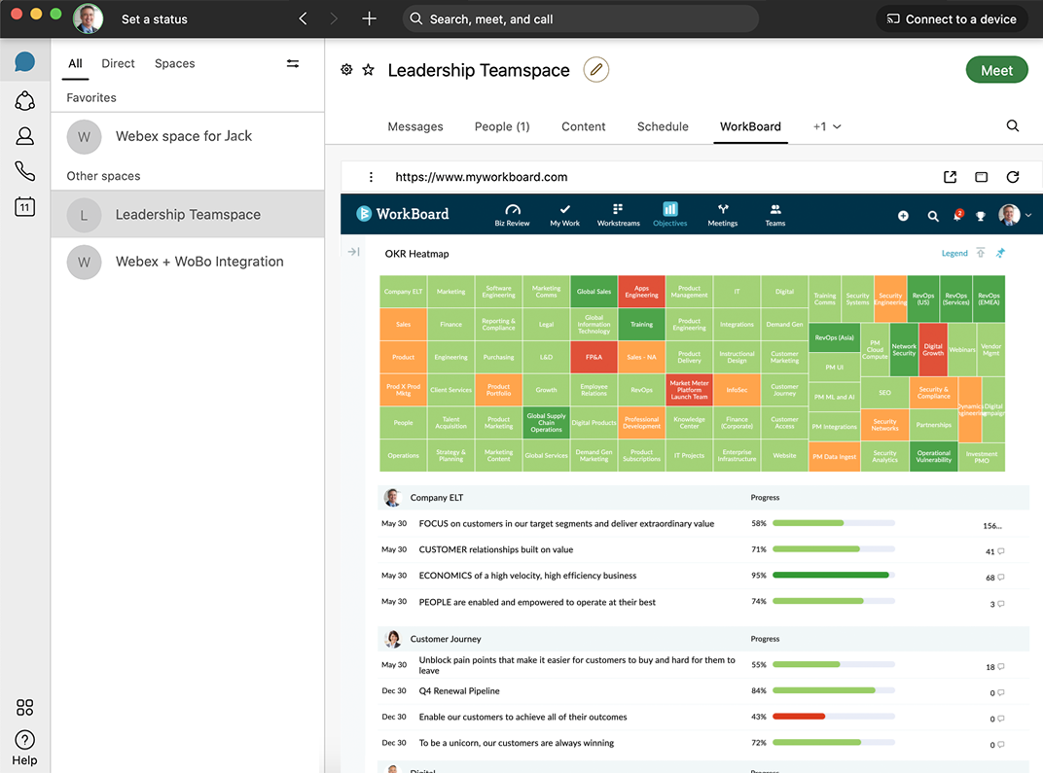1043x773 pixels.
Task: Open the FOCUS on customers objective
Action: coord(566,524)
